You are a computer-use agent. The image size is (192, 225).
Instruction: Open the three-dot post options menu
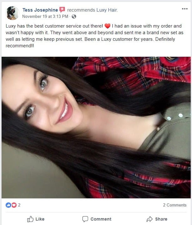click(x=185, y=9)
